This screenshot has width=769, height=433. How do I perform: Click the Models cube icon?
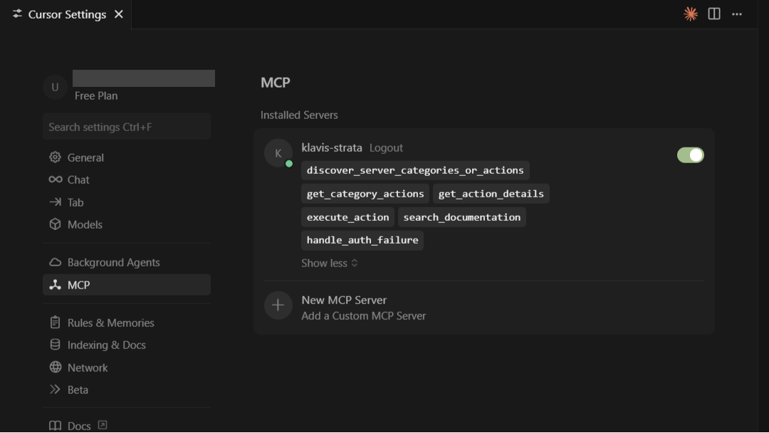(55, 224)
